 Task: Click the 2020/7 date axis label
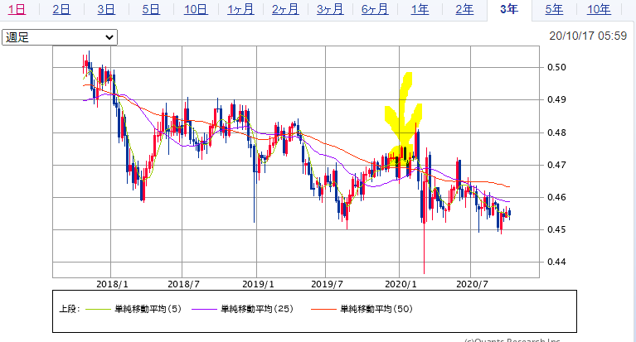(472, 284)
